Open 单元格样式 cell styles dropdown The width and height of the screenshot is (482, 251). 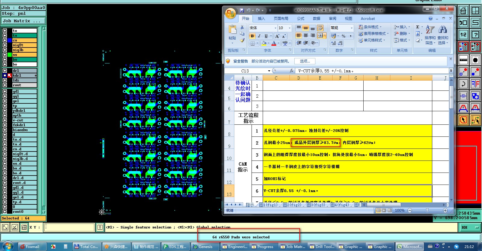coord(372,40)
